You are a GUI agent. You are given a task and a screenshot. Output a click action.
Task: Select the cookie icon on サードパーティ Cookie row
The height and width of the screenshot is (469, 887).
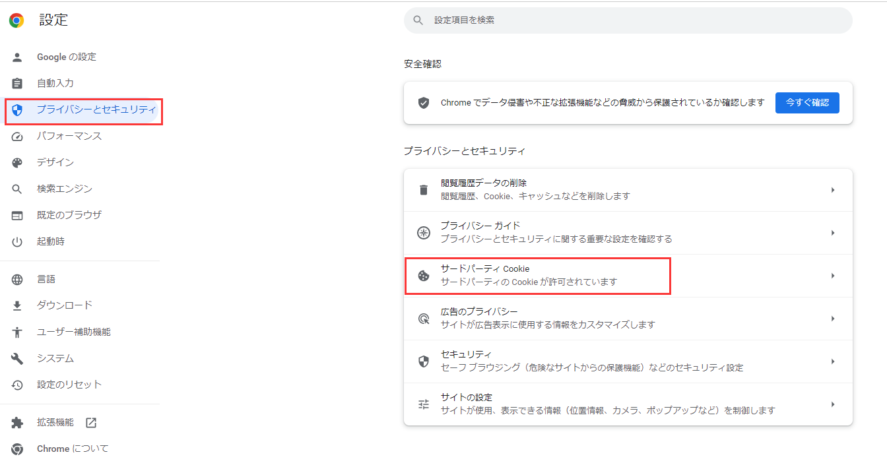coord(423,274)
